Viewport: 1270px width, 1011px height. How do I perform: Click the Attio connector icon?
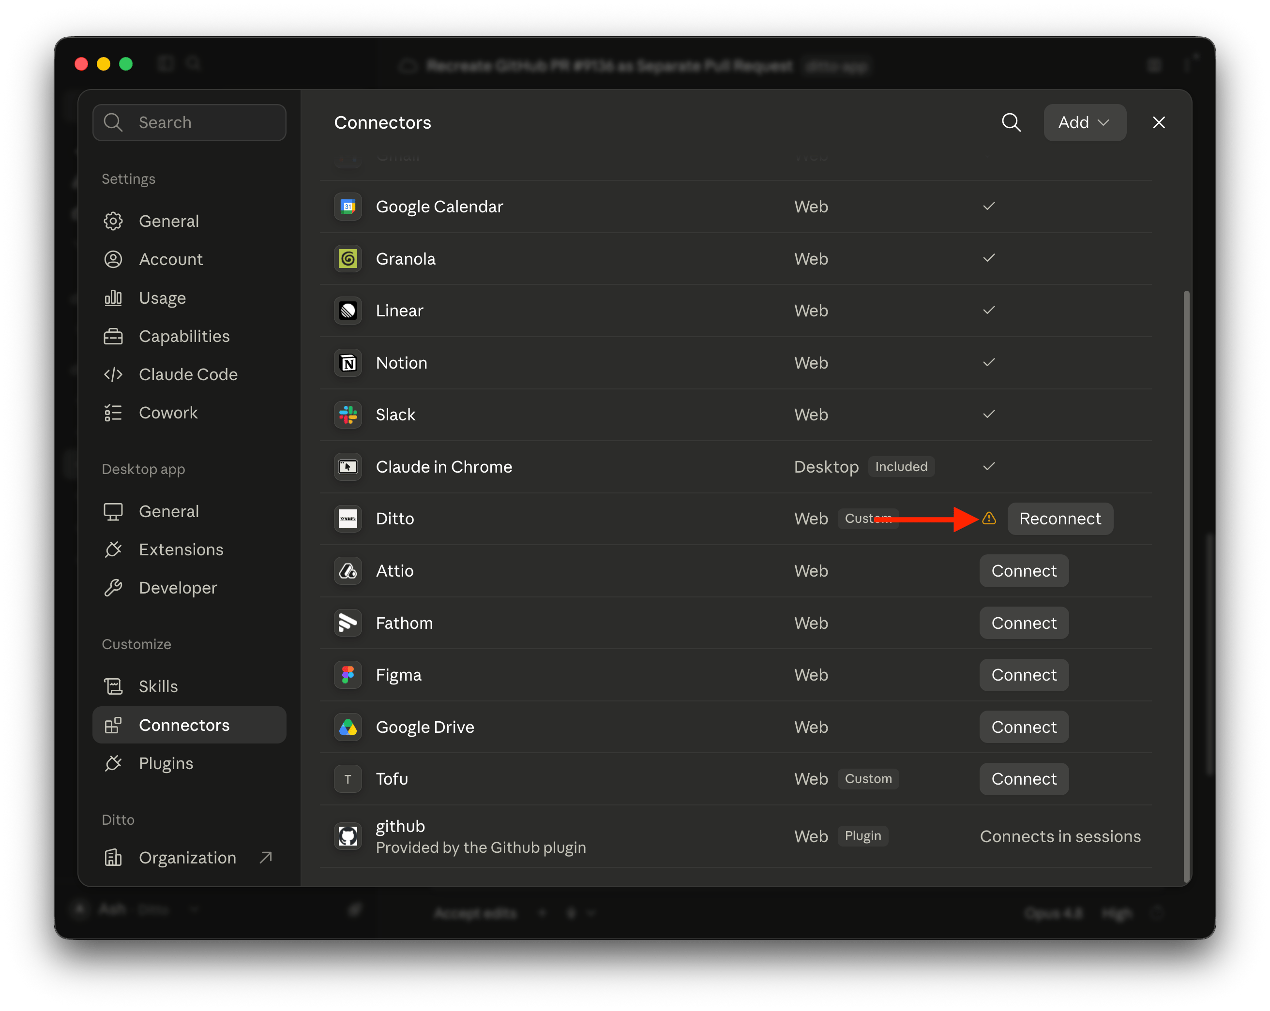pos(348,571)
